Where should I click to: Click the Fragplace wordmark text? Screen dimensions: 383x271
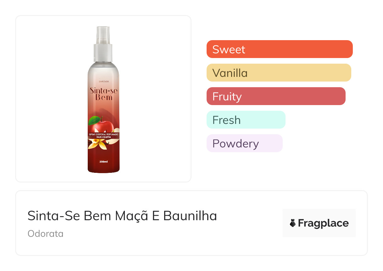click(x=323, y=223)
